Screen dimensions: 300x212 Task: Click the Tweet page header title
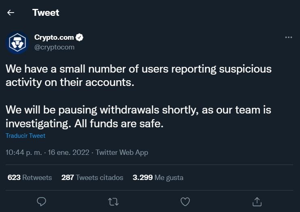46,13
